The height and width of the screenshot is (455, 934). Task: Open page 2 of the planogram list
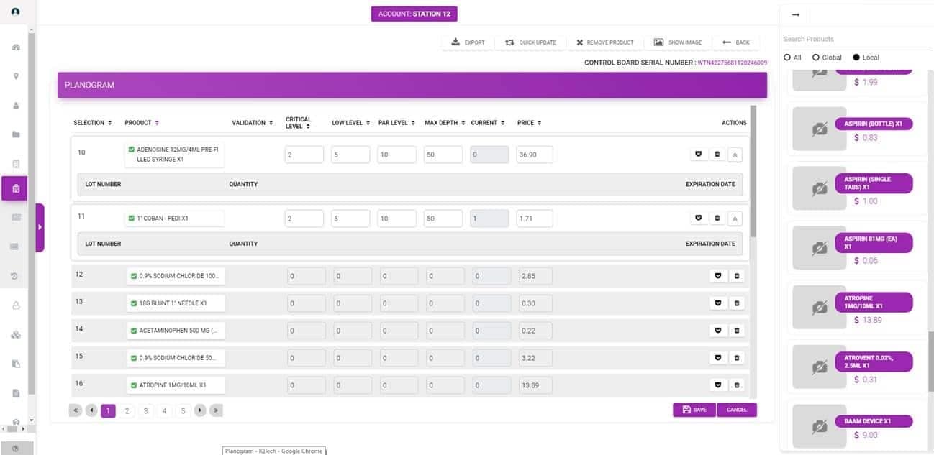coord(127,410)
